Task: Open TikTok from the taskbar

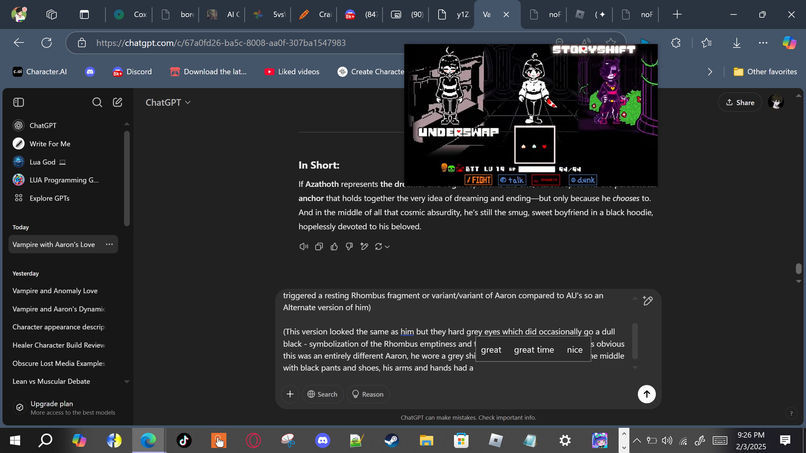Action: [x=184, y=440]
